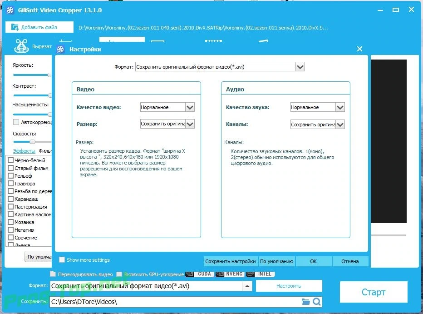Adjust the Насыщенность slider
Image resolution: width=423 pixels, height=314 pixels.
tap(32, 115)
